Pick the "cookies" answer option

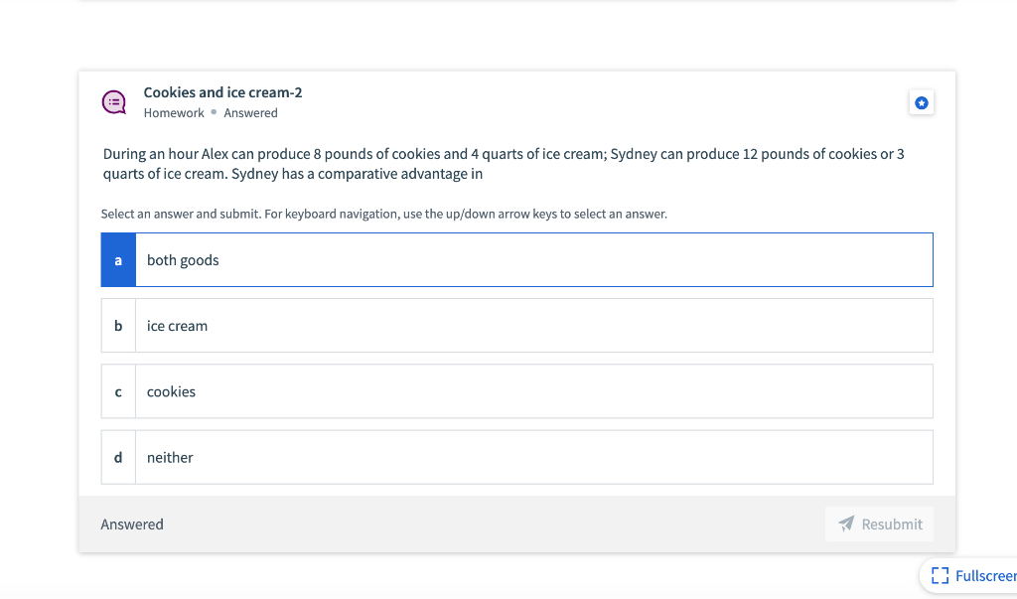click(x=172, y=391)
